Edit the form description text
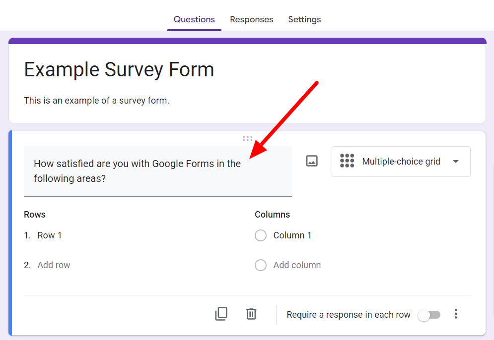Image resolution: width=494 pixels, height=340 pixels. tap(97, 101)
